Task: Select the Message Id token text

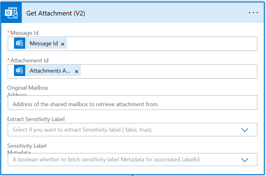Action: pyautogui.click(x=44, y=43)
